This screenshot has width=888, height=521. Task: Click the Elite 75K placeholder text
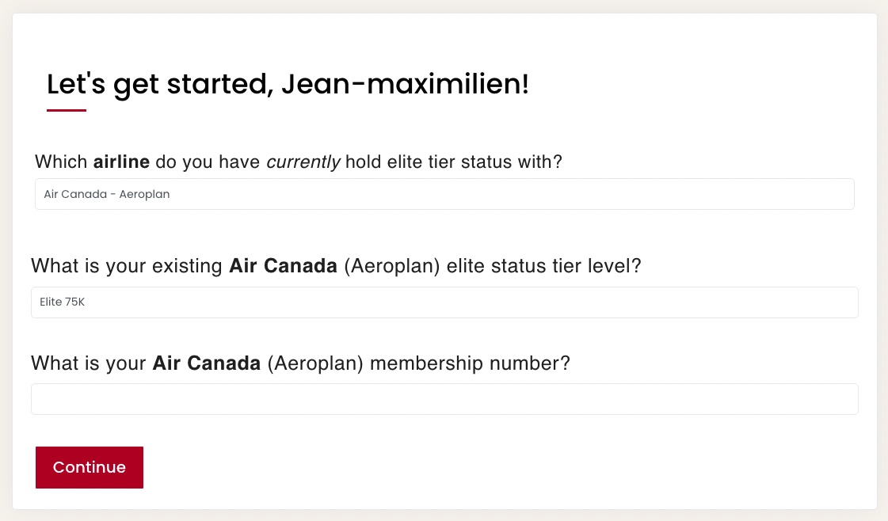pyautogui.click(x=62, y=302)
